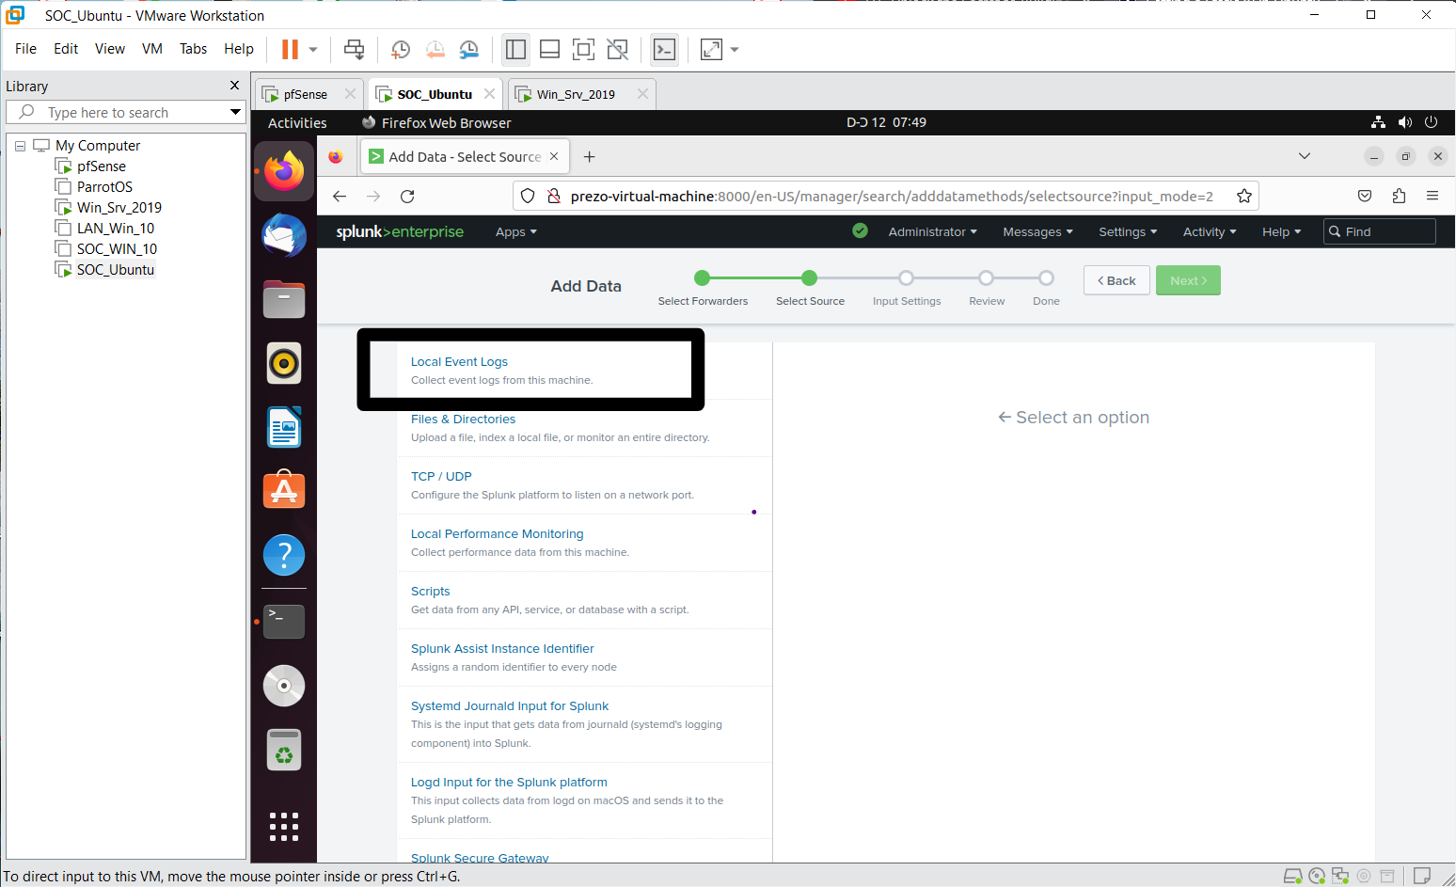Open the Splunk Help dropdown

pyautogui.click(x=1281, y=231)
